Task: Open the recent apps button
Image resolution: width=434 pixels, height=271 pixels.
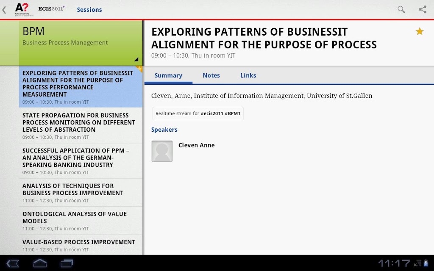Action: point(67,263)
